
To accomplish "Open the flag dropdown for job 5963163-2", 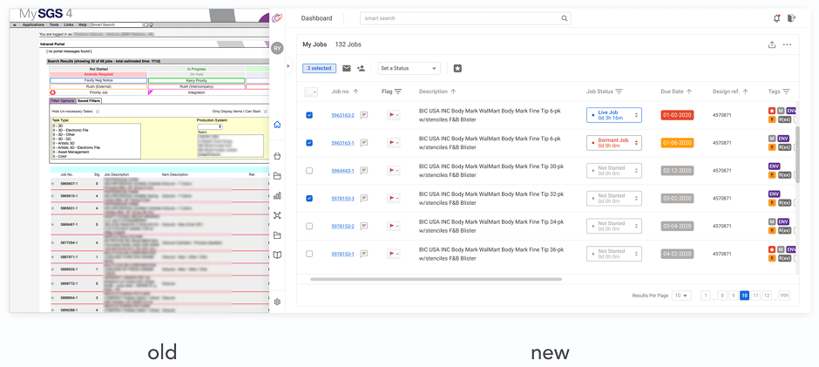I will 393,115.
